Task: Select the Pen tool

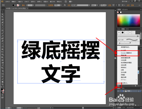Action: [x=3, y=22]
